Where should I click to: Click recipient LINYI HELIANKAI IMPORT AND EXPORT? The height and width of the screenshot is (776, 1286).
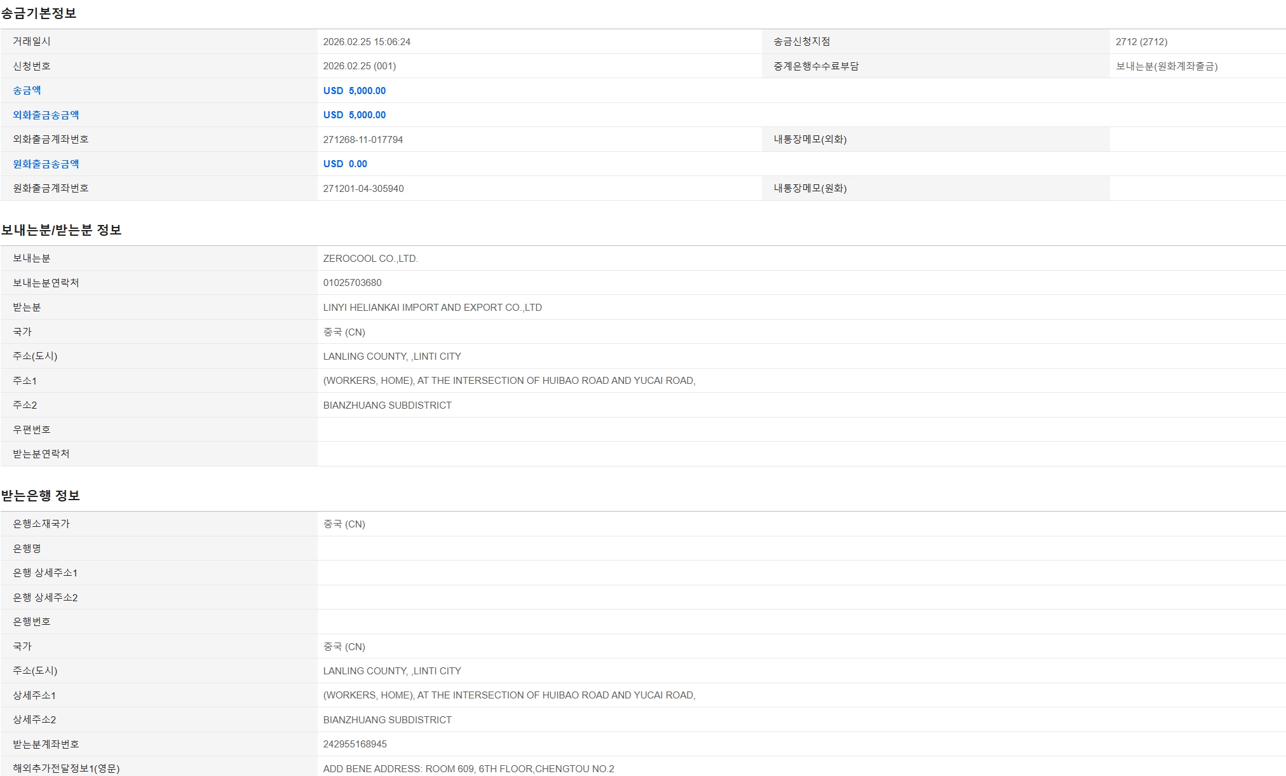(432, 308)
